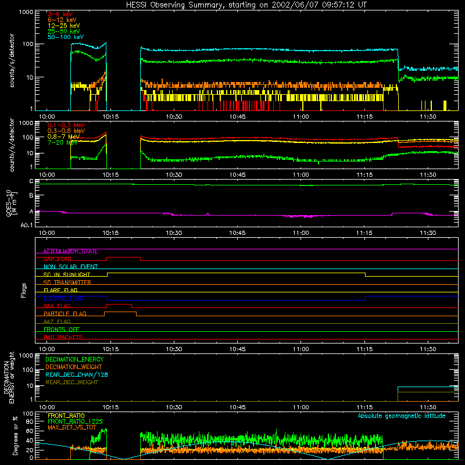This screenshot has height=465, width=465.
Task: Click the C class tick label on GOES plot
Action: click(x=31, y=181)
